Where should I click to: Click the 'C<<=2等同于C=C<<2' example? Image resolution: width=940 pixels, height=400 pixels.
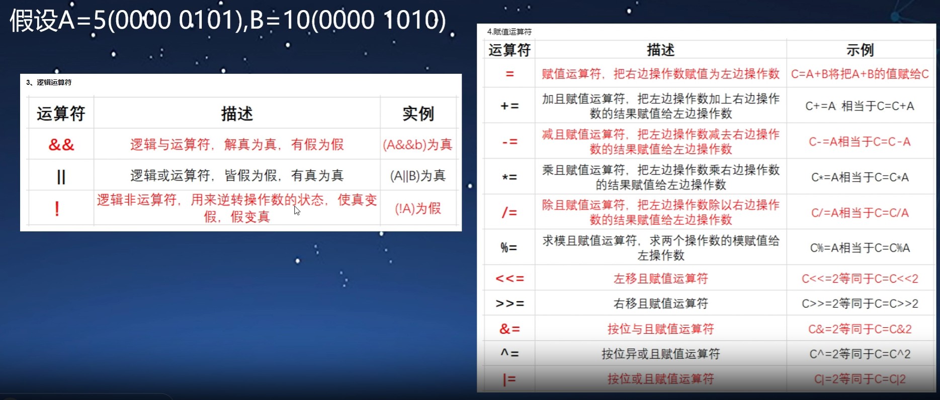click(x=860, y=279)
